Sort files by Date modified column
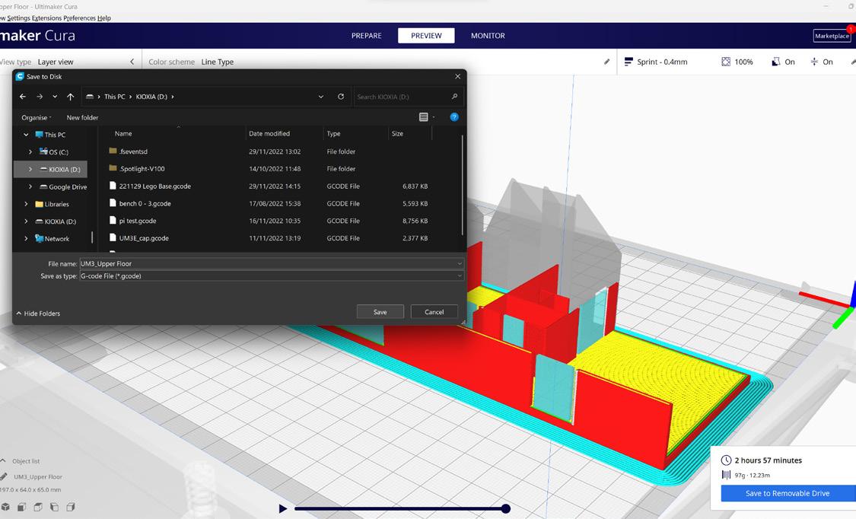Image resolution: width=856 pixels, height=519 pixels. [x=269, y=133]
